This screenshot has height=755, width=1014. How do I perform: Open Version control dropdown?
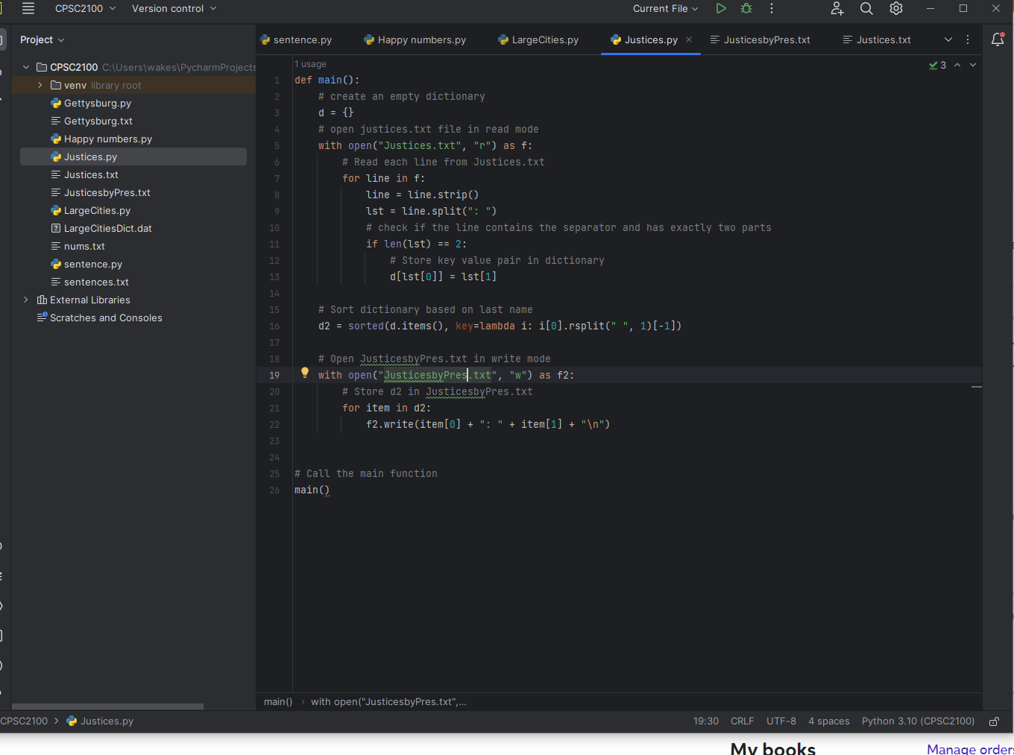(174, 8)
